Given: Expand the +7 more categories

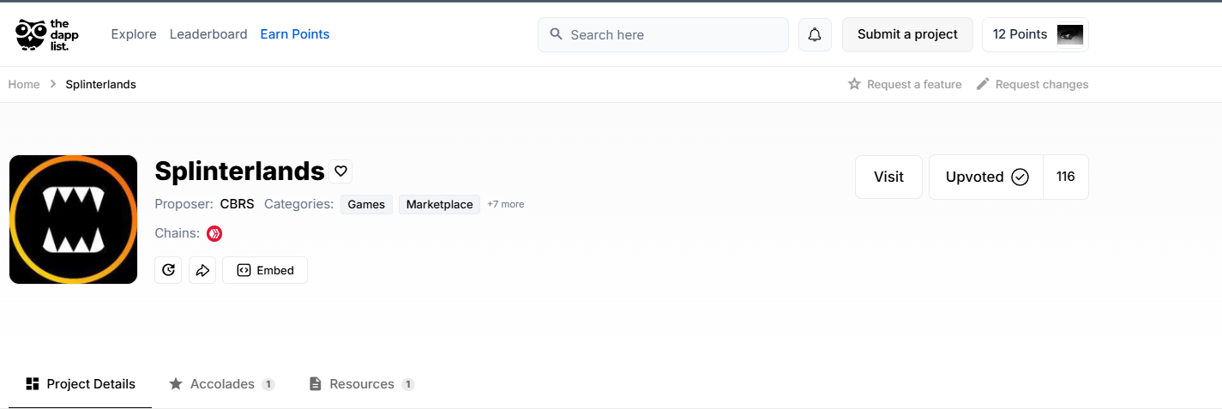Looking at the screenshot, I should point(506,204).
